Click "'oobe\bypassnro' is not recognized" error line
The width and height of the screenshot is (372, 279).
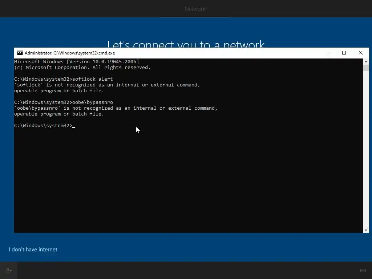point(116,108)
